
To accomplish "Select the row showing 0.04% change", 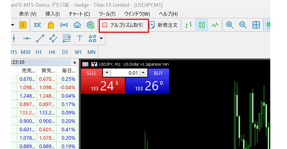I will pyautogui.click(x=44, y=96).
